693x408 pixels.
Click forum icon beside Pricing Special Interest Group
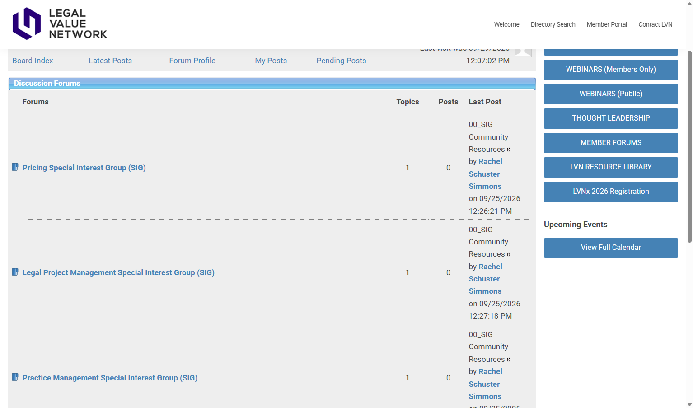click(x=15, y=167)
